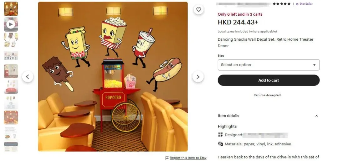
Task: Select the size chart document thumbnail
Action: point(11,133)
